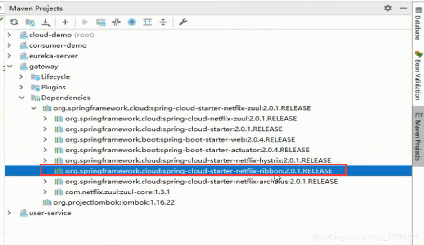
Task: Expand netflix-hystrix dependency arrow
Action: [45, 160]
